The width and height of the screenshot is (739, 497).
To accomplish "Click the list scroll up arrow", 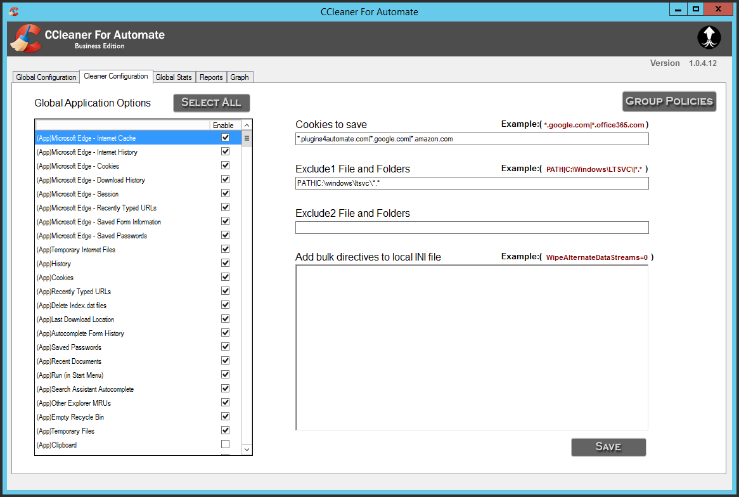I will pyautogui.click(x=247, y=125).
